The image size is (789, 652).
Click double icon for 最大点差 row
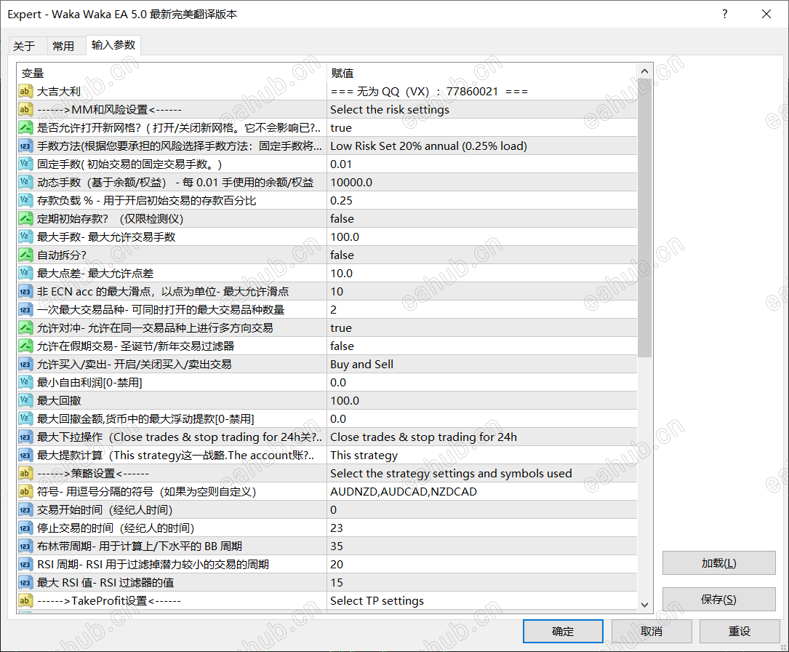click(25, 274)
